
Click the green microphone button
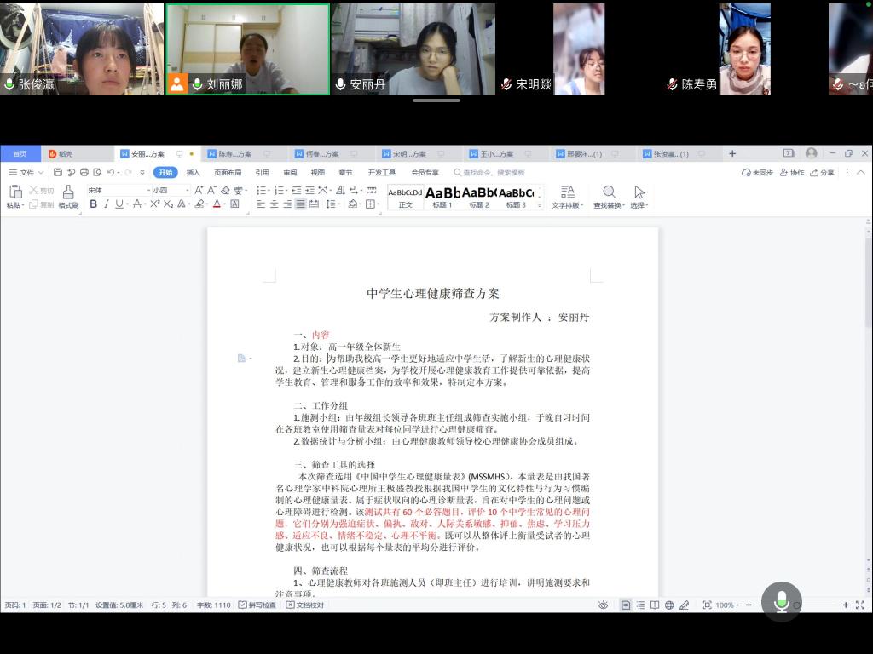click(x=781, y=602)
